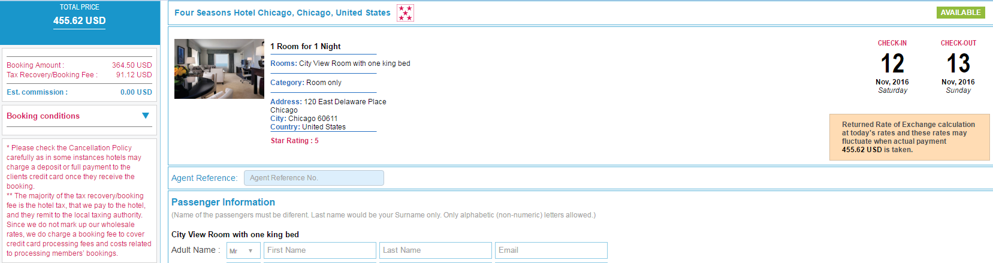Open the hotel room thumbnail photo
This screenshot has width=993, height=263.
219,69
